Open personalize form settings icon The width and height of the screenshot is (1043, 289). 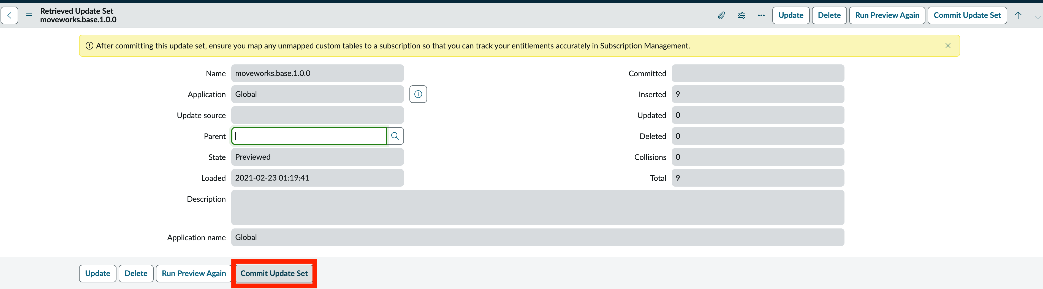pyautogui.click(x=741, y=15)
